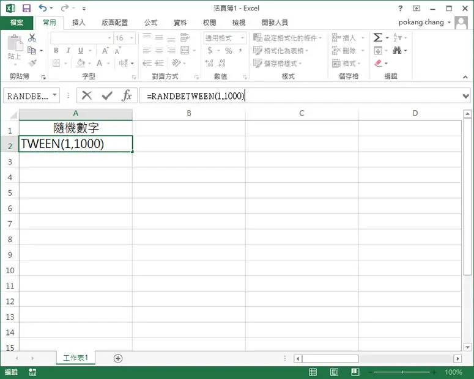Confirm the formula with the checkmark icon
Screen dimensions: 474x379
[x=107, y=96]
